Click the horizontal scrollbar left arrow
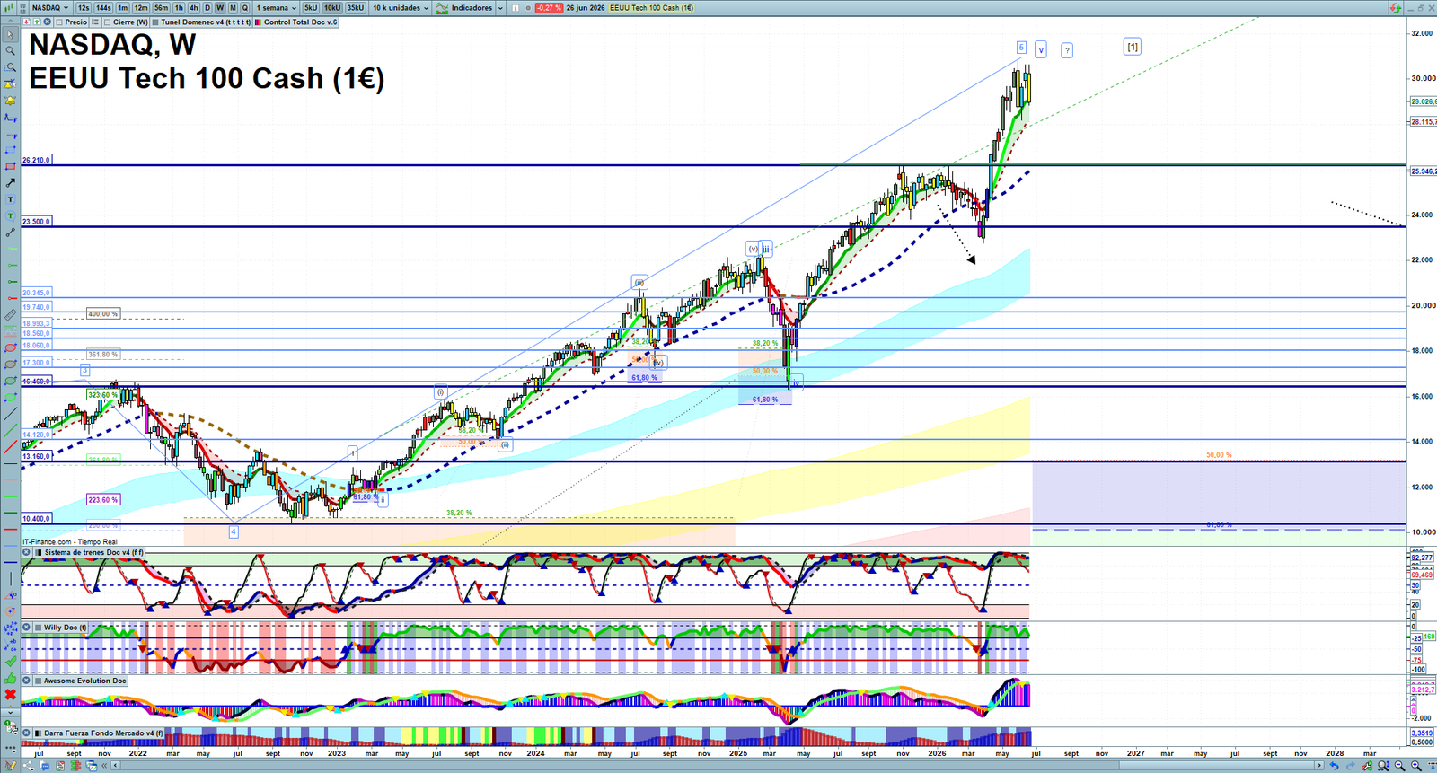The width and height of the screenshot is (1437, 773). (115, 766)
